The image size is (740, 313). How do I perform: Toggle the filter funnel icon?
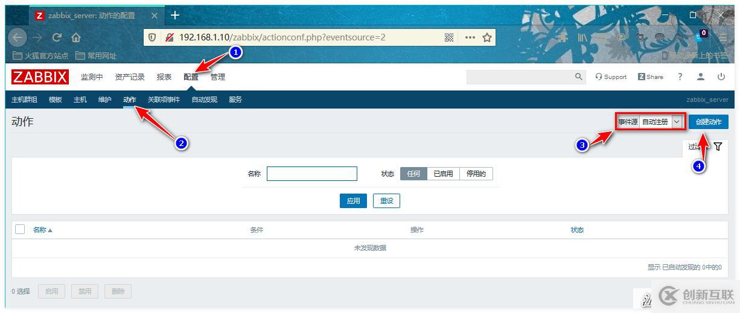[x=718, y=147]
